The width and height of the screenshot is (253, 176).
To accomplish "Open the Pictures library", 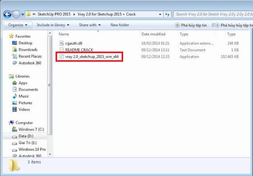I will (x=25, y=103).
